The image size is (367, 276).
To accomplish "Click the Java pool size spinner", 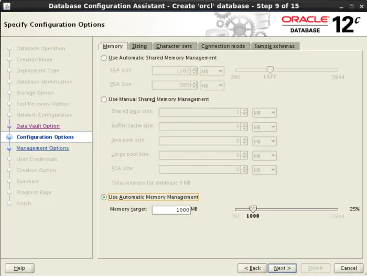I will [x=244, y=141].
